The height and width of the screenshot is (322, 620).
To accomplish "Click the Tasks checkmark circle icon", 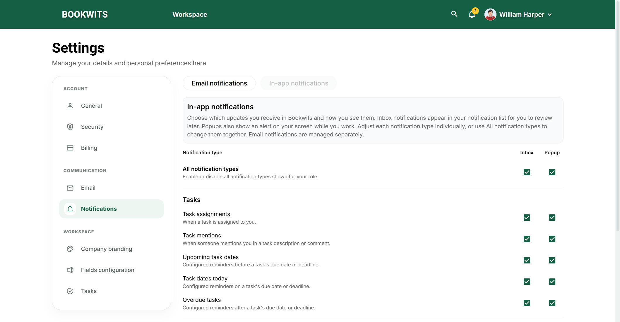I will point(70,291).
